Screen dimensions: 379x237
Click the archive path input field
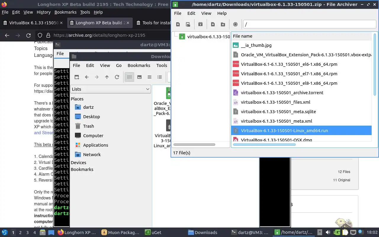click(x=309, y=24)
